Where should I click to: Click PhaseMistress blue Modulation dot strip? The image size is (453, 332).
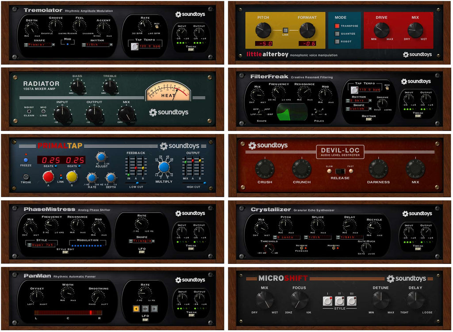[87, 246]
